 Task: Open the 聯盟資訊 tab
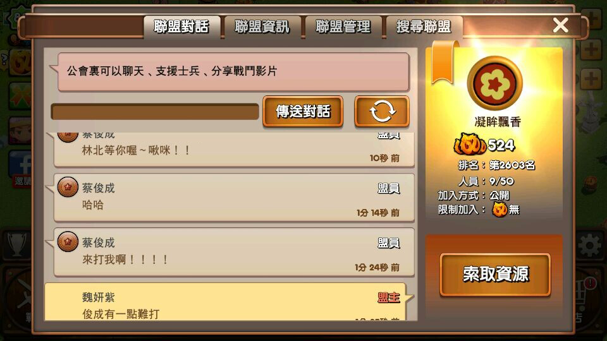coord(262,27)
